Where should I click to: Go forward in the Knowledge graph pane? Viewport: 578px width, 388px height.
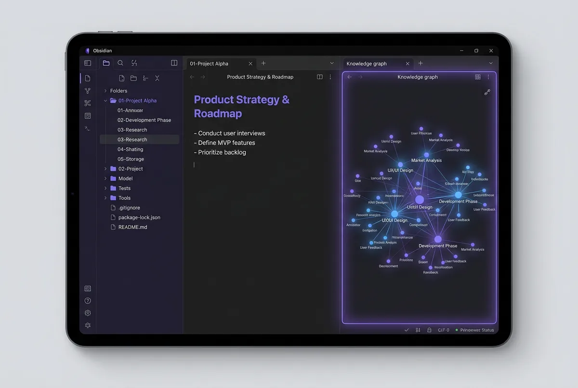click(360, 77)
